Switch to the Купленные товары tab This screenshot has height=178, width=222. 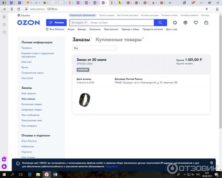point(119,39)
